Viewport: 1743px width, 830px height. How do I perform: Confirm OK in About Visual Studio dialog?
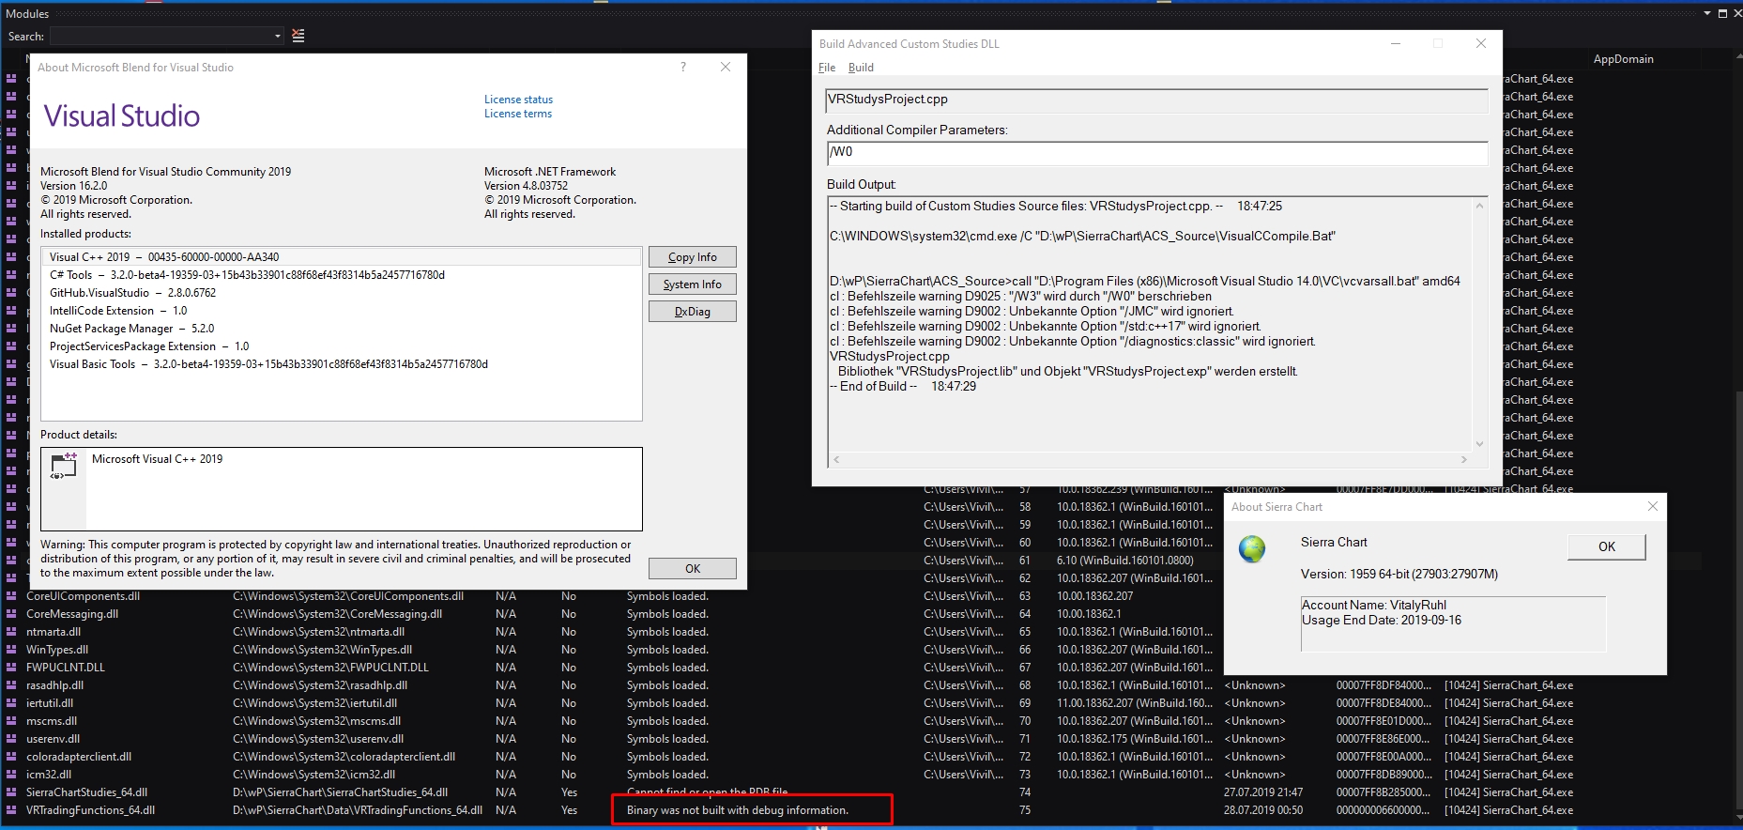click(693, 569)
